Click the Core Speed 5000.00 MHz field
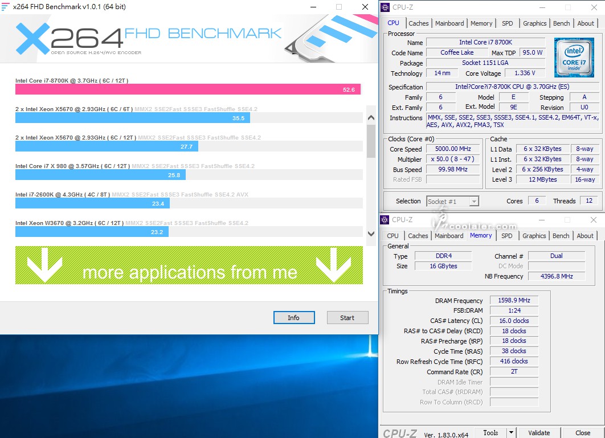This screenshot has width=605, height=438. click(x=453, y=149)
